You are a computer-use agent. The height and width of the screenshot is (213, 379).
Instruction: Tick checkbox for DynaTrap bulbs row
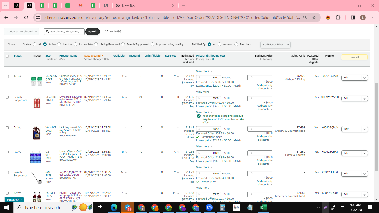coord(7,97)
